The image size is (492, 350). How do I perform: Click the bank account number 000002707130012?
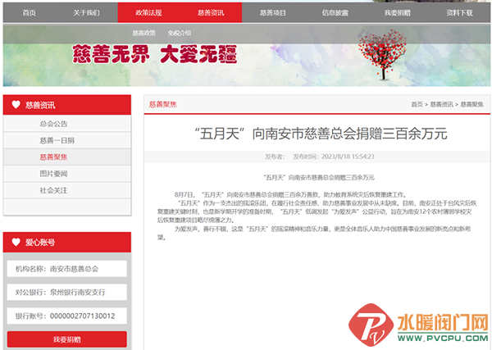(83, 316)
